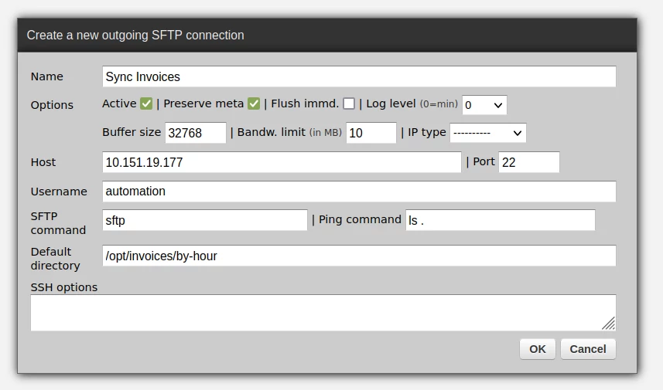Screen dimensions: 663x390
Task: Click the Username field containing automation
Action: (x=359, y=192)
